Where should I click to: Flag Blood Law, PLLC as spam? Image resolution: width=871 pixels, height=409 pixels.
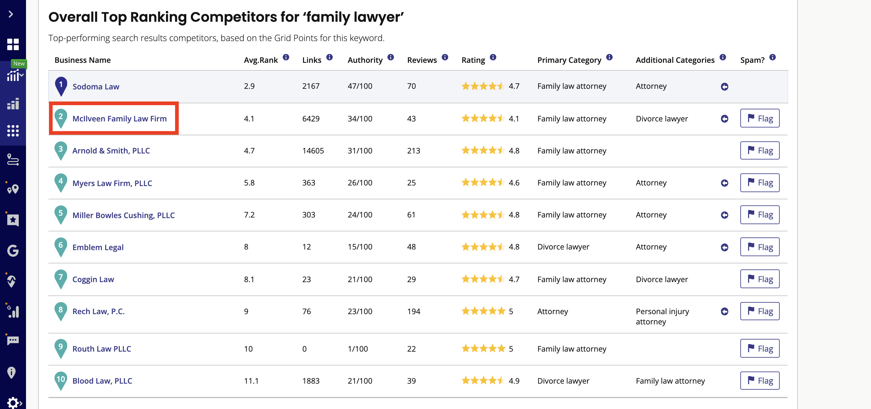pyautogui.click(x=760, y=381)
